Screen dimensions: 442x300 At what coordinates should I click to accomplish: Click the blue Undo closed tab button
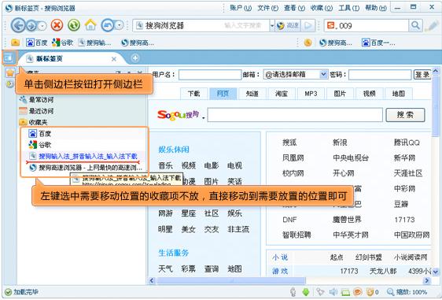click(x=108, y=26)
